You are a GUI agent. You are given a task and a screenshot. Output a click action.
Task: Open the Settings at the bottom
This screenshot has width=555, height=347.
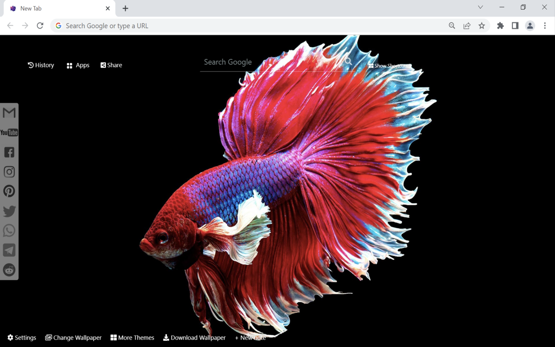click(22, 337)
